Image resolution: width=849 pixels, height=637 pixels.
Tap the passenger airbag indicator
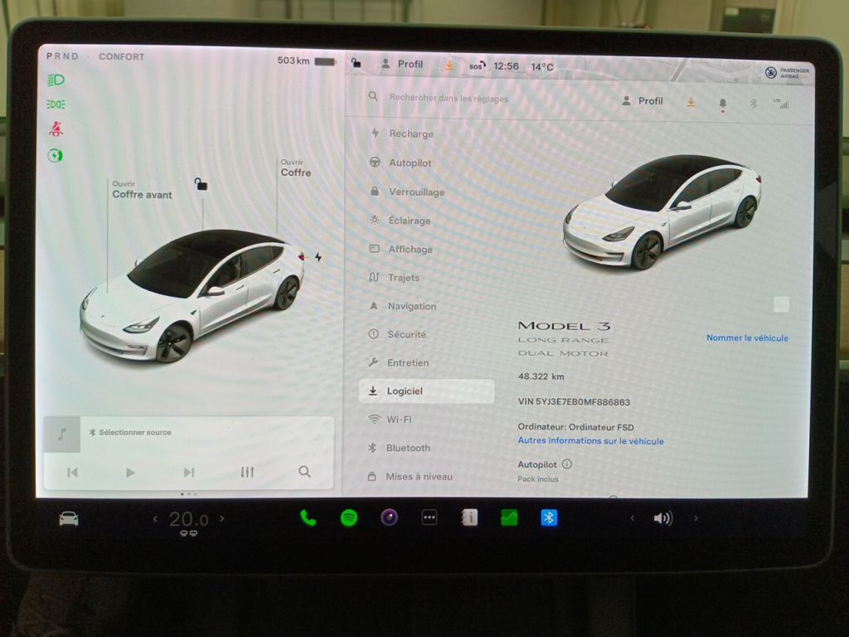[787, 73]
